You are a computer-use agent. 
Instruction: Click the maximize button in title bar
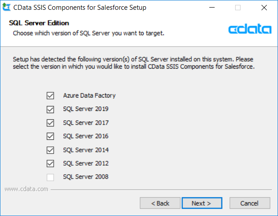point(238,8)
